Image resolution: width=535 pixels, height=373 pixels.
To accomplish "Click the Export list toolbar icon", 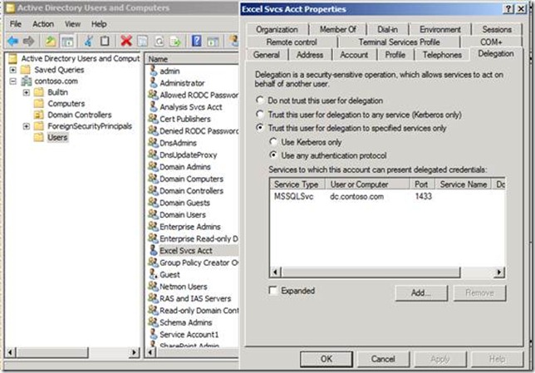I will (174, 40).
